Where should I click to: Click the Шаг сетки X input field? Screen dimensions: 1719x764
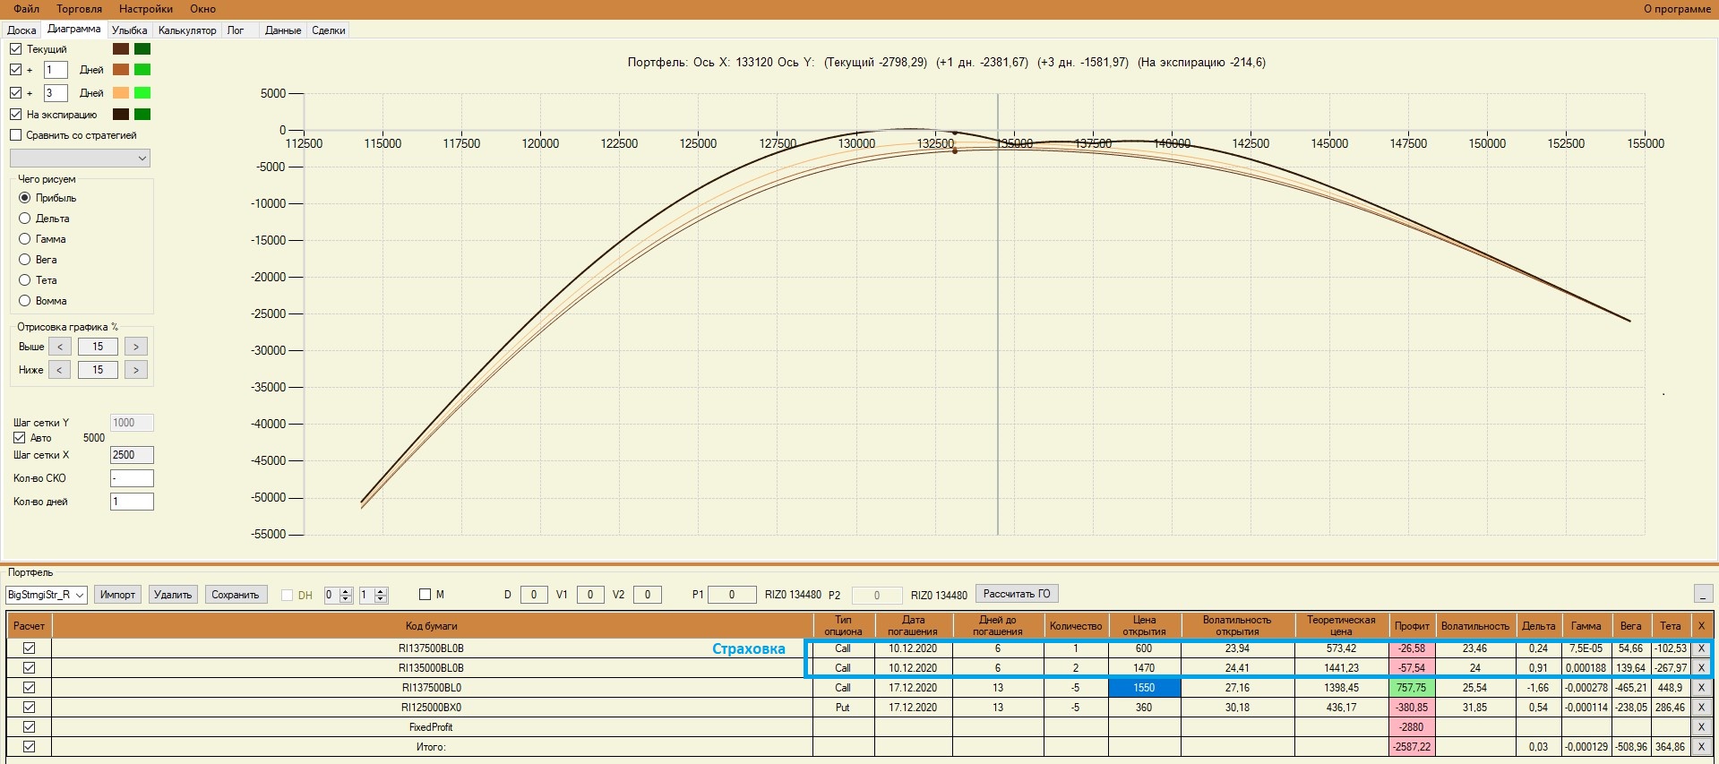click(x=132, y=455)
